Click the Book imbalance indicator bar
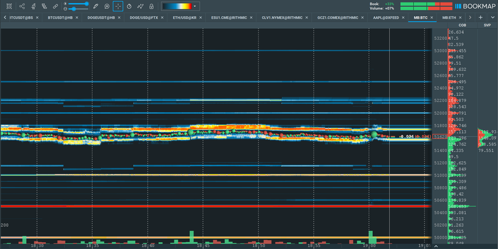498x249 pixels. pos(426,4)
